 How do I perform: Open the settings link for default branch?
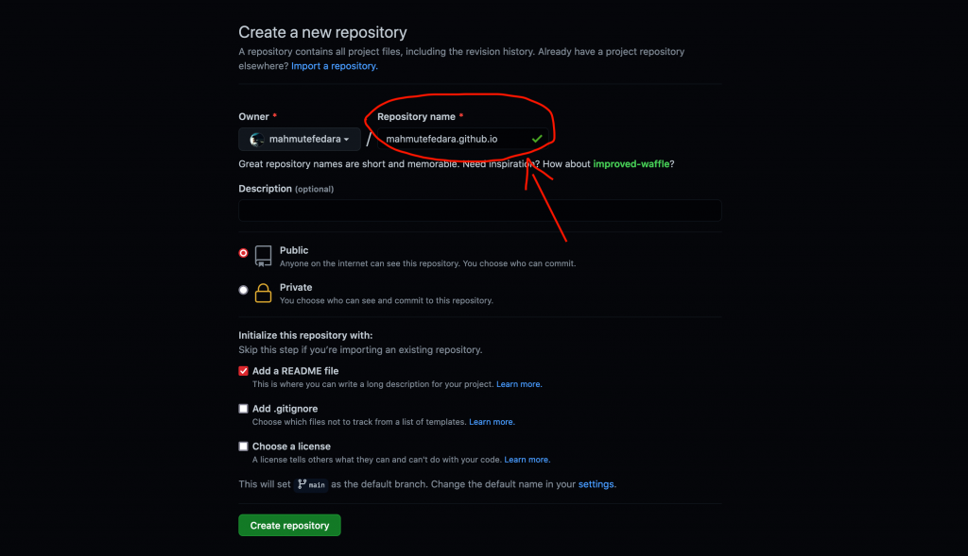(596, 484)
